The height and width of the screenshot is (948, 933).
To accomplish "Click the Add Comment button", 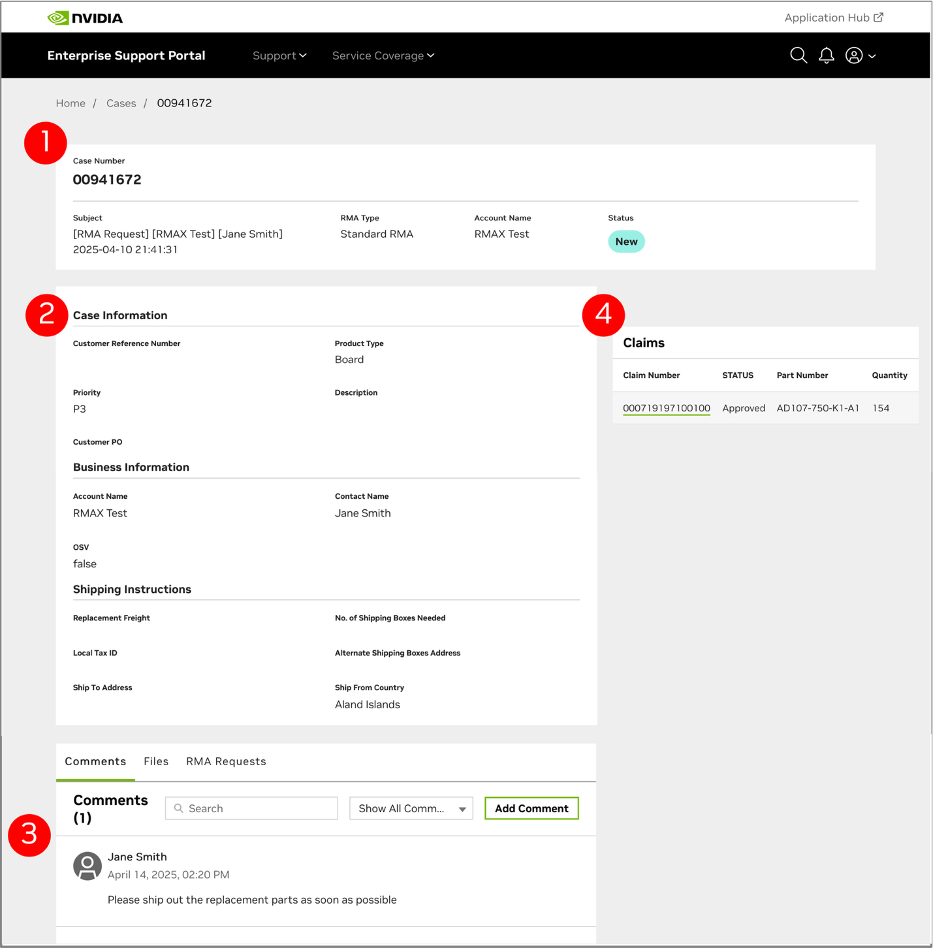I will [531, 808].
